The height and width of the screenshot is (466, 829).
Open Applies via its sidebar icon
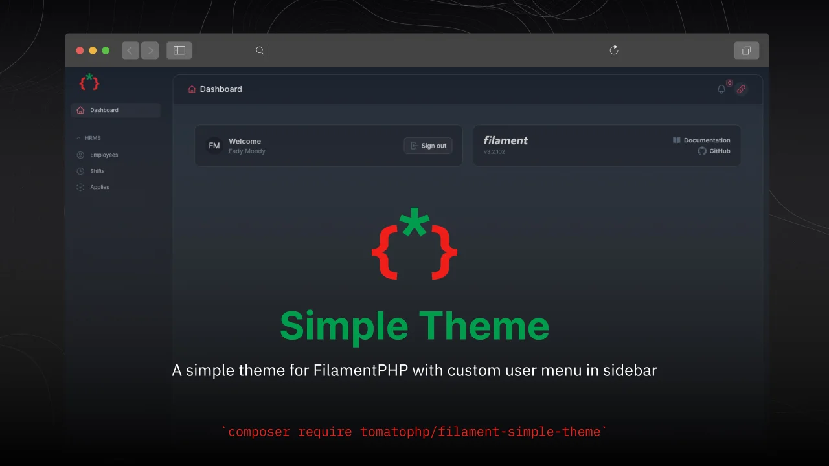[x=80, y=187]
